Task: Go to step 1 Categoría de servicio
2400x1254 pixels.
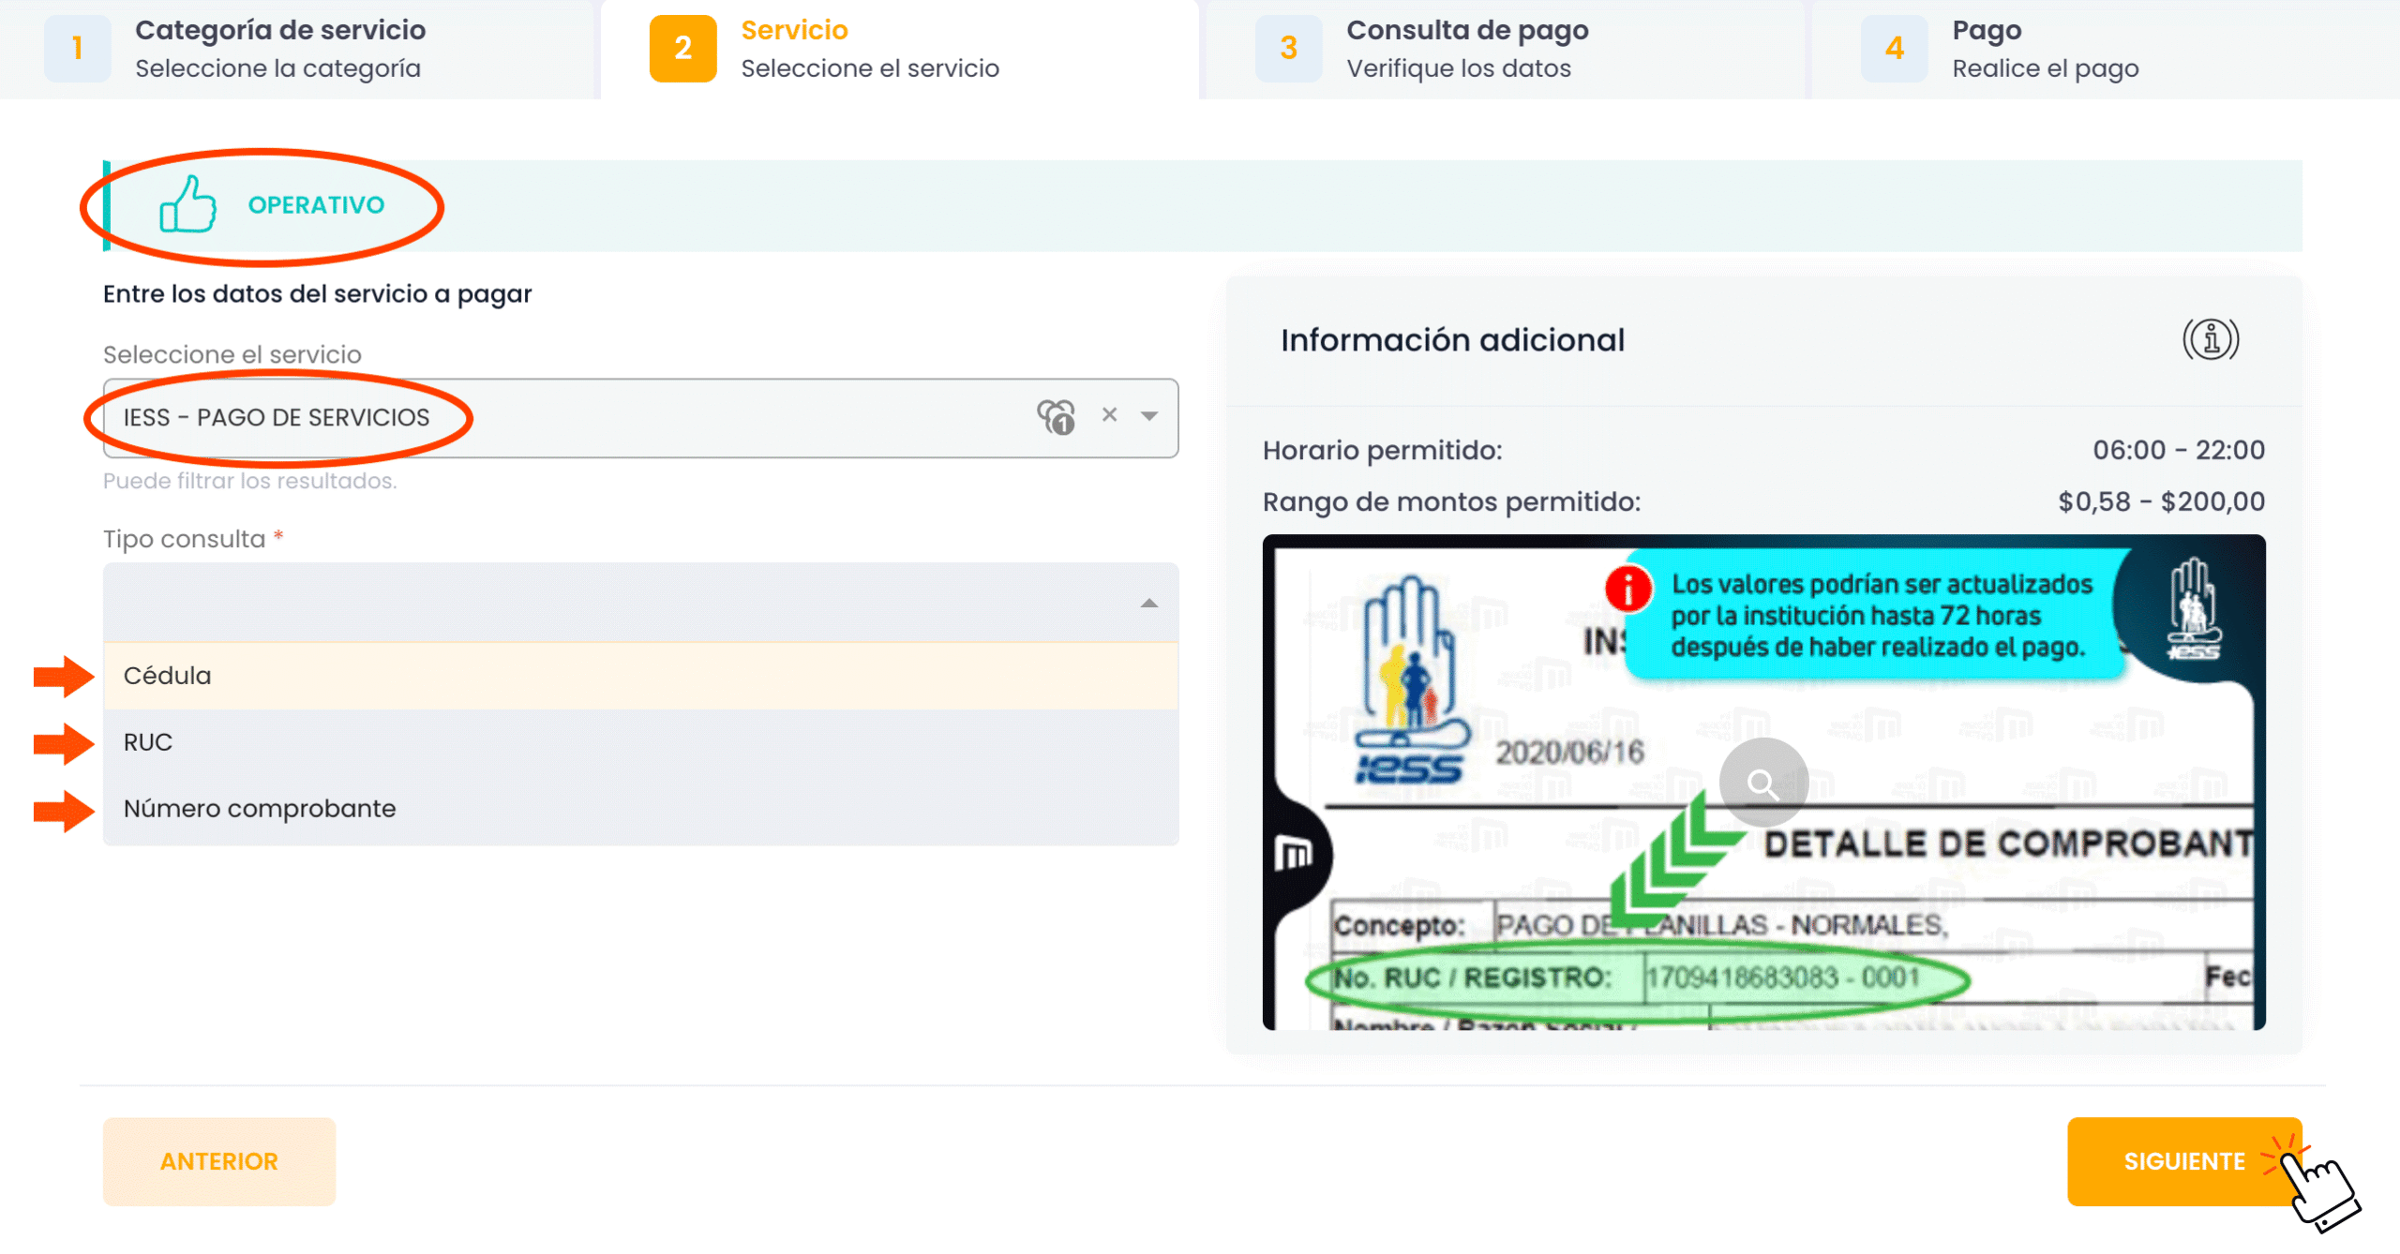Action: click(x=298, y=49)
